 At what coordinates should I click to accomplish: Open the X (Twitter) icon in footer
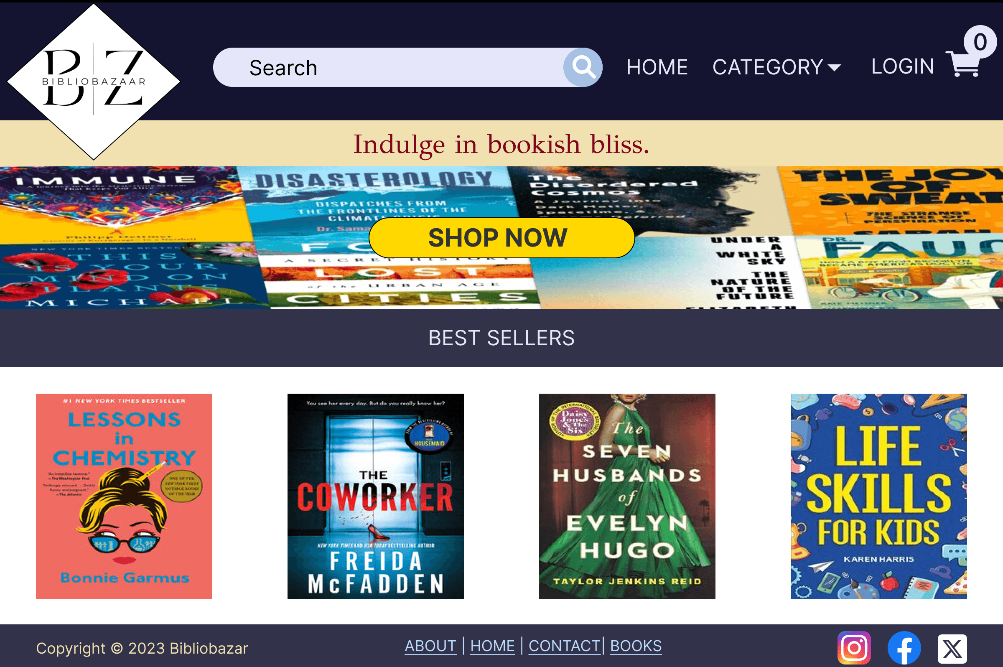click(x=952, y=648)
